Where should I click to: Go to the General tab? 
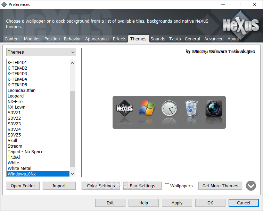point(192,39)
